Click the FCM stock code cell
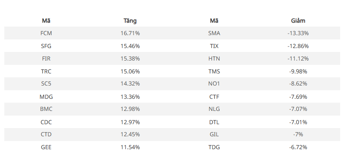 pos(46,33)
